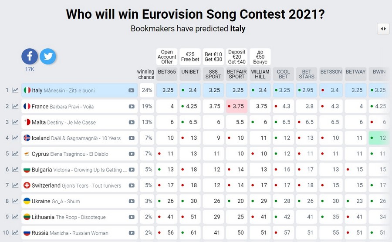The width and height of the screenshot is (392, 242).
Task: Click the green highlighted BWIN odds for Iceland
Action: (379, 138)
